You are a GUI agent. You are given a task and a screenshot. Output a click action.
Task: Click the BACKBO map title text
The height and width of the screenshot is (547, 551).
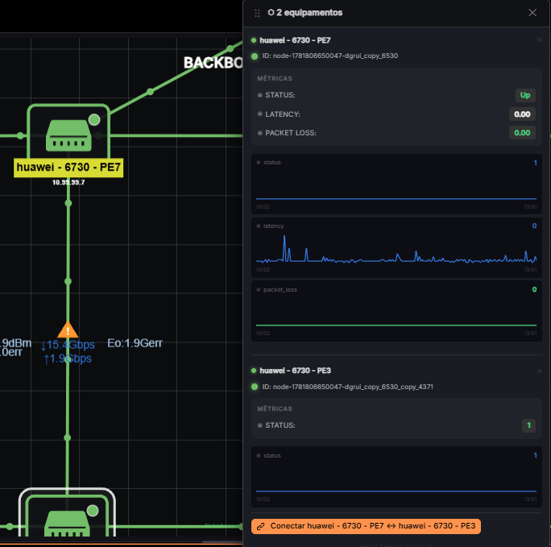click(213, 63)
